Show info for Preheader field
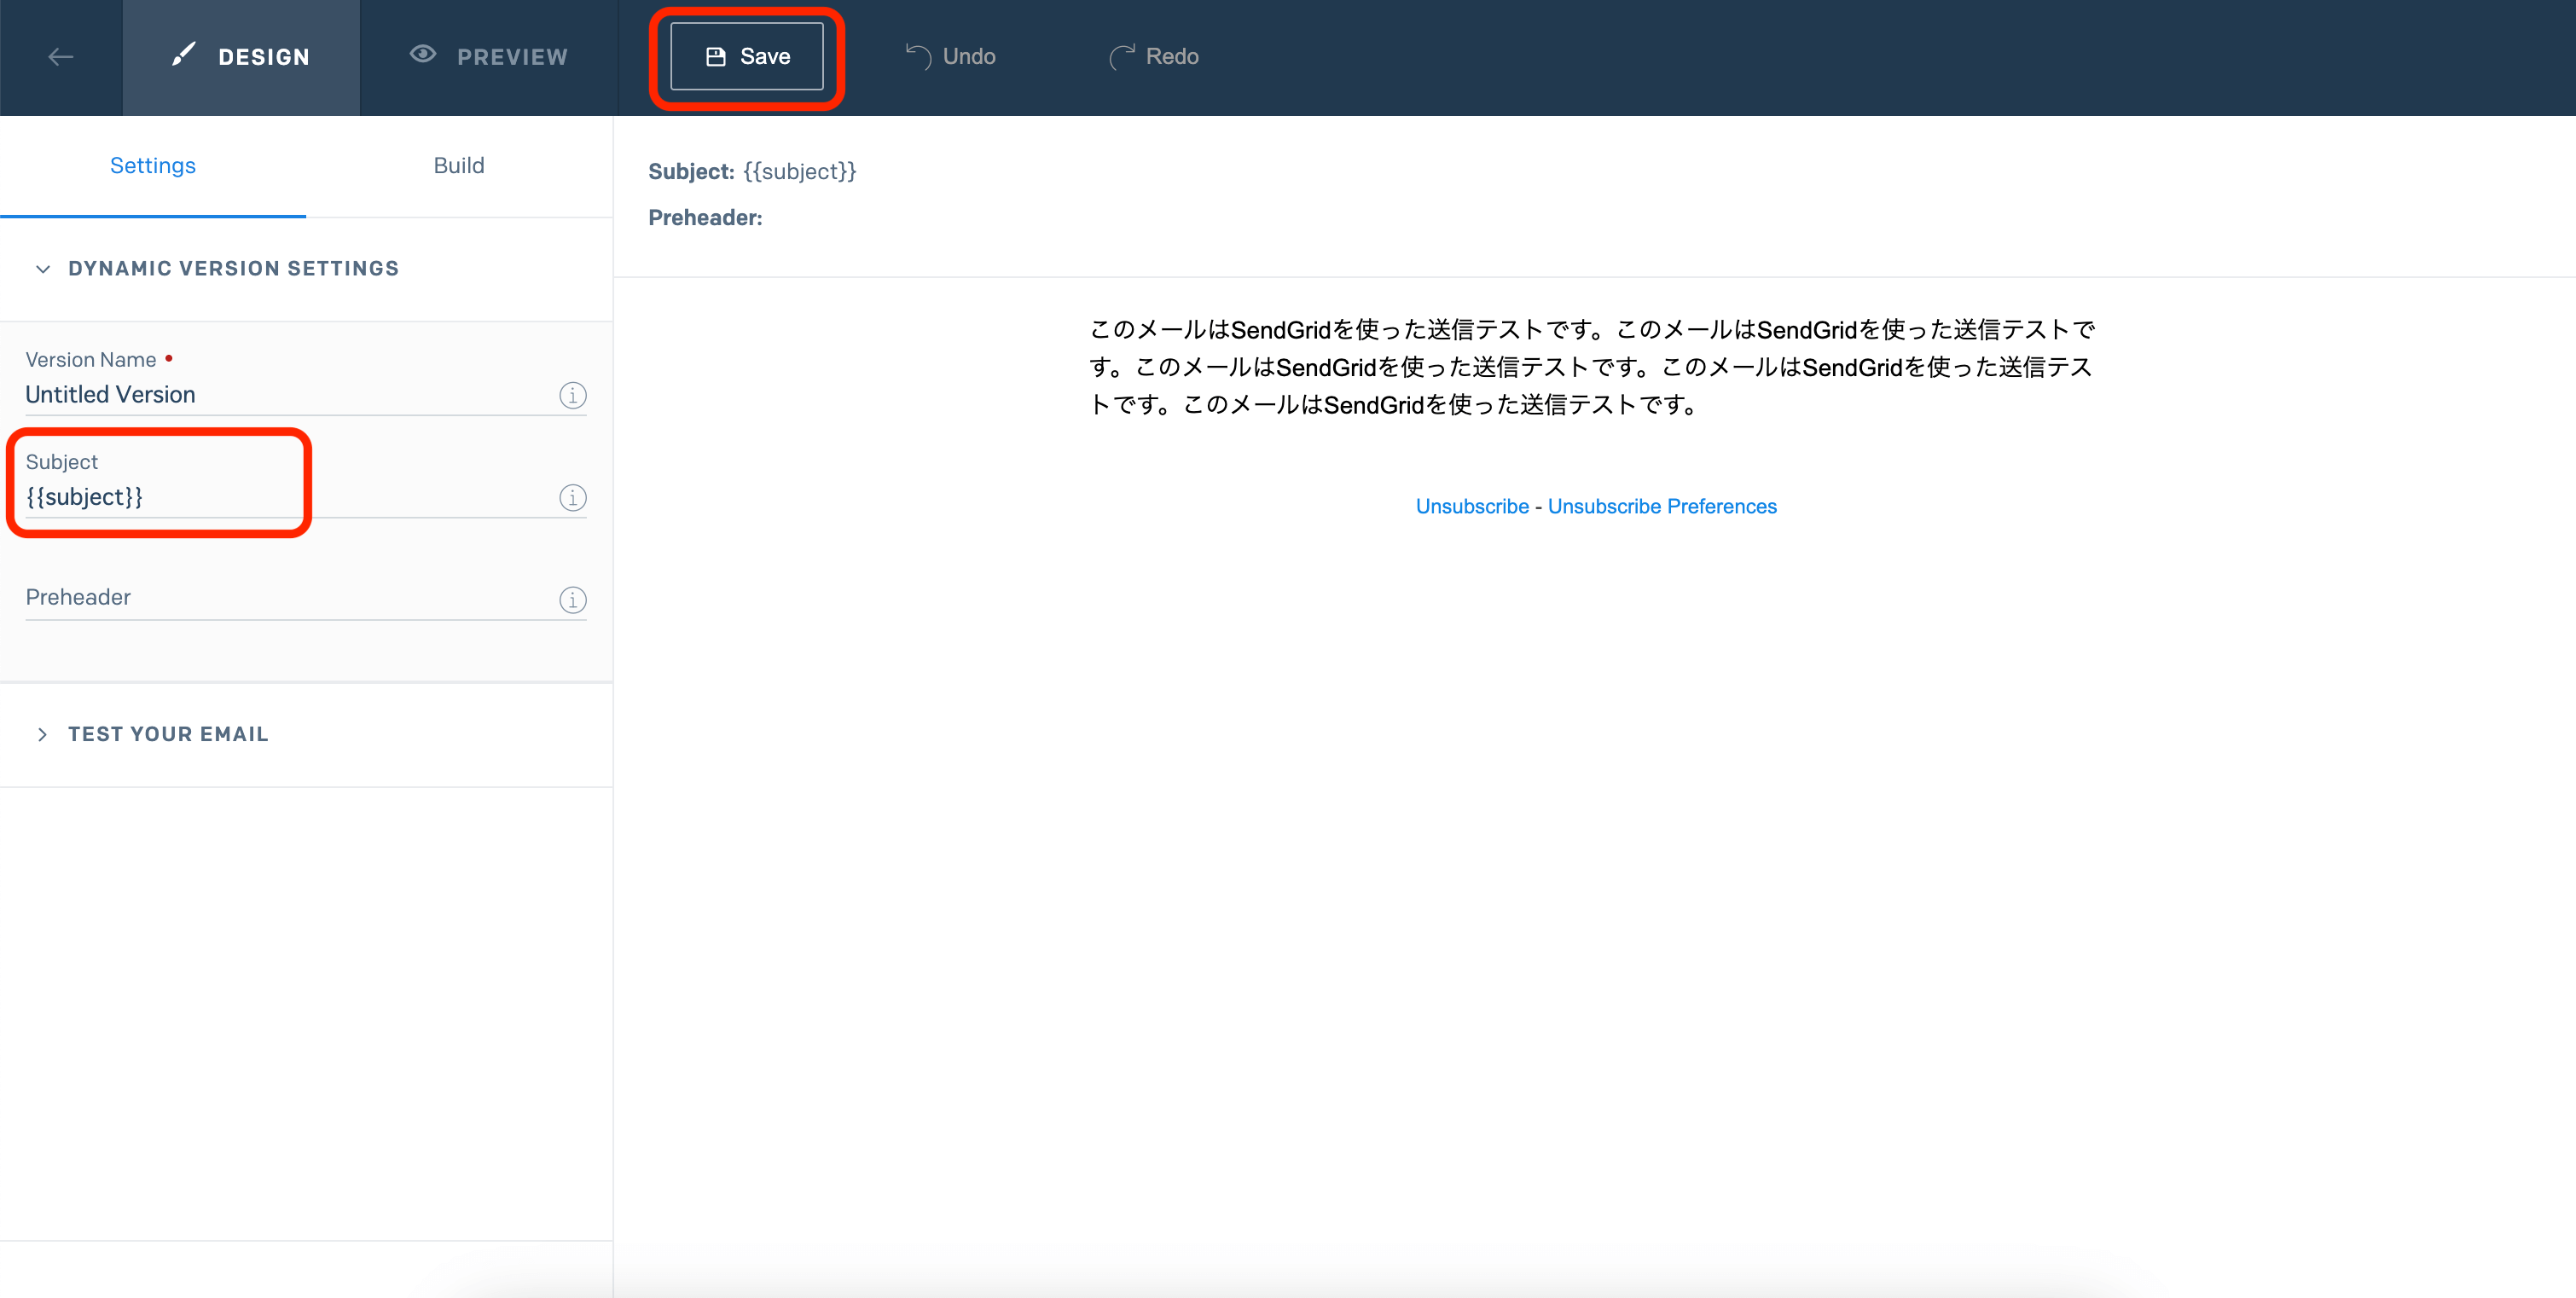The image size is (2576, 1298). (x=573, y=600)
